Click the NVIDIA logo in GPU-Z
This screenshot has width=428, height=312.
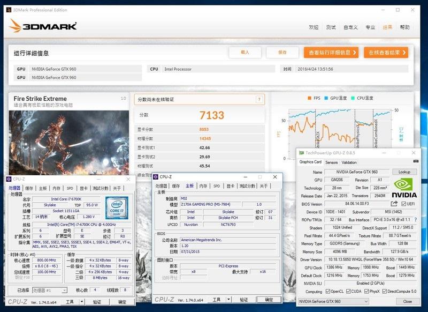404,188
